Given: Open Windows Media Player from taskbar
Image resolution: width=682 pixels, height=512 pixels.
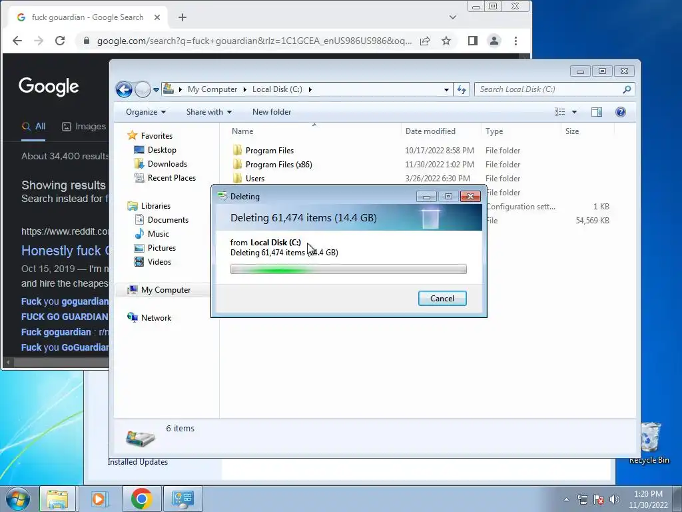Looking at the screenshot, I should (99, 499).
